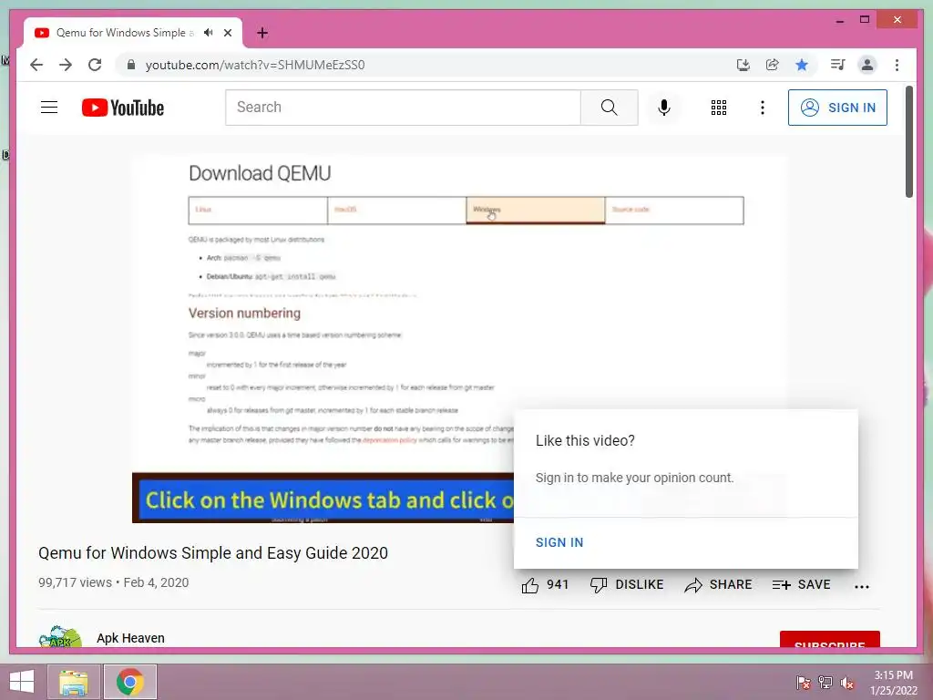Go to YouTube home via the logo
This screenshot has width=933, height=700.
coord(123,108)
